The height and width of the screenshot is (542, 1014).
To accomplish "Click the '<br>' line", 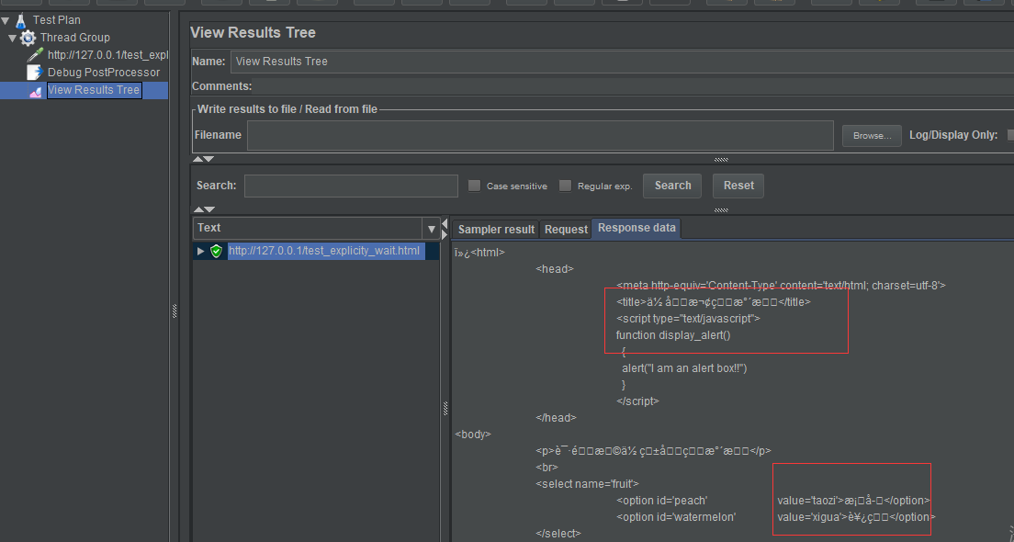I will (547, 467).
